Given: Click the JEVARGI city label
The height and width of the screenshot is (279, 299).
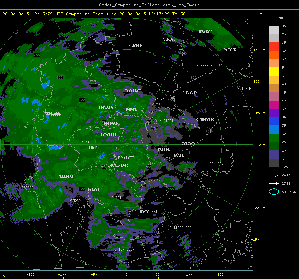Looking at the screenshot, I should [205, 32].
